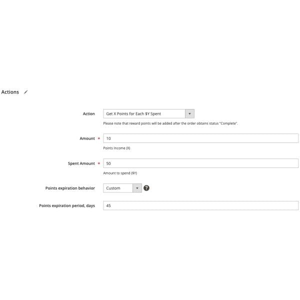Click the 'Points Income (X)' hint text
This screenshot has width=300, height=300.
point(116,148)
